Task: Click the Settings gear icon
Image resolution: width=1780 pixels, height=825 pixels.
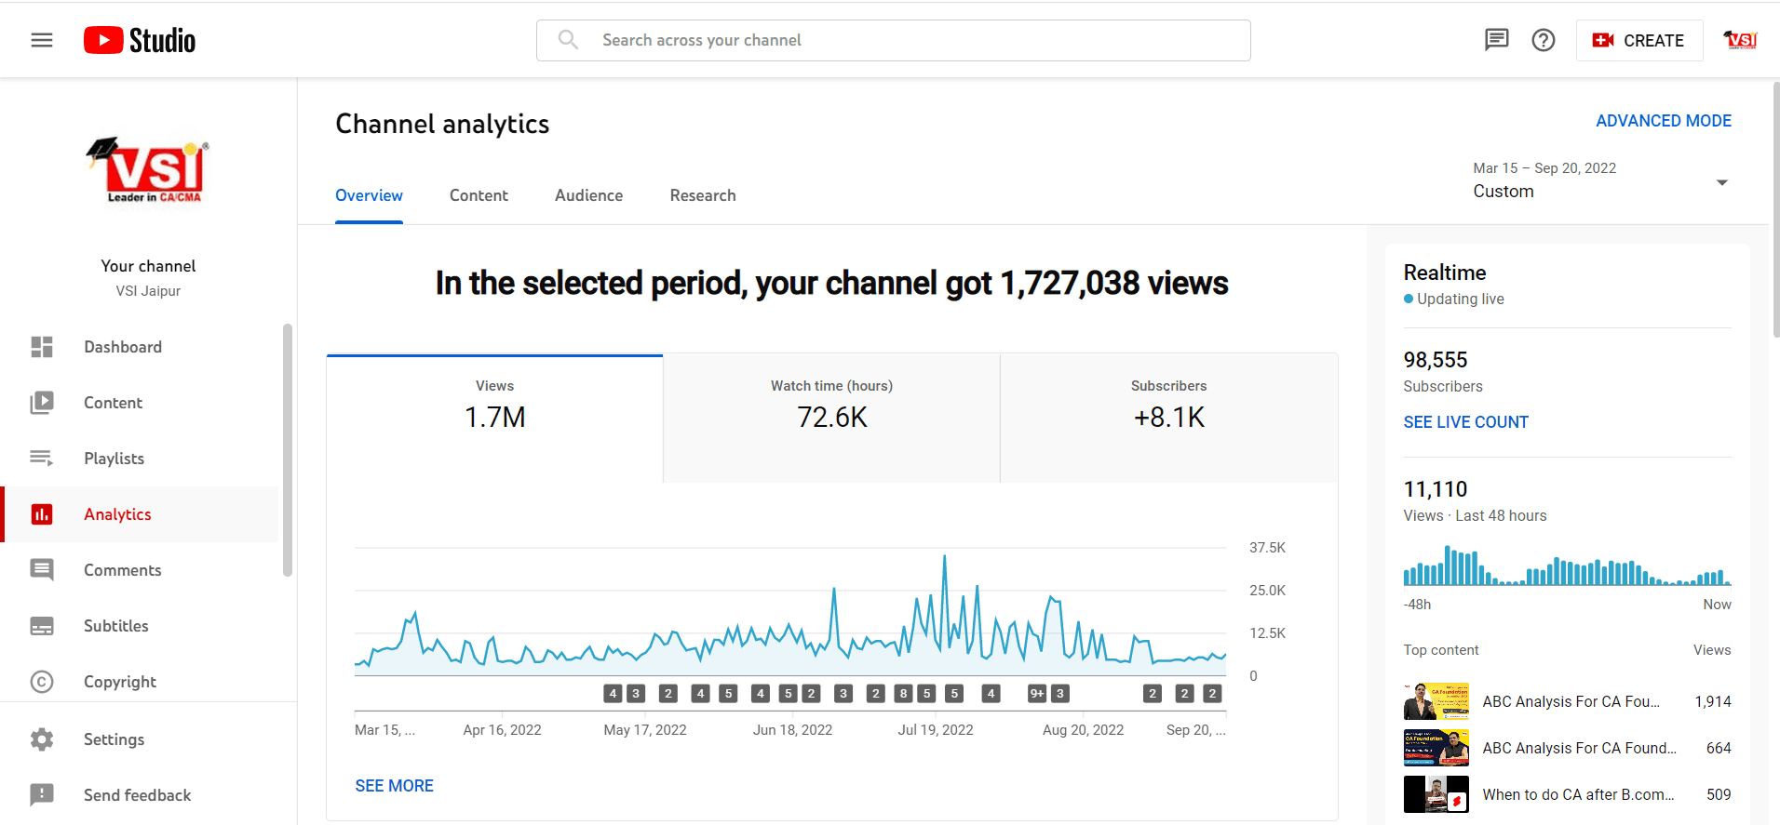Action: [42, 739]
